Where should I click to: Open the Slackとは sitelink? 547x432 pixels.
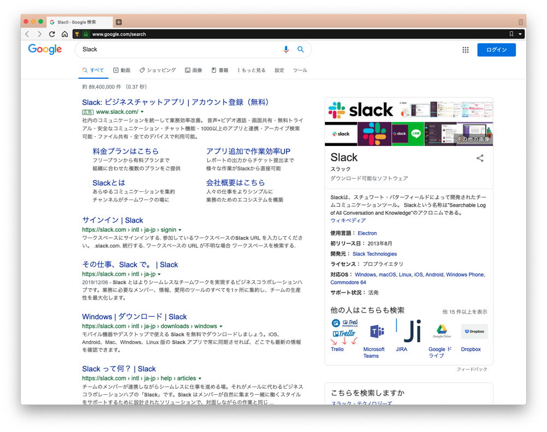coord(109,183)
